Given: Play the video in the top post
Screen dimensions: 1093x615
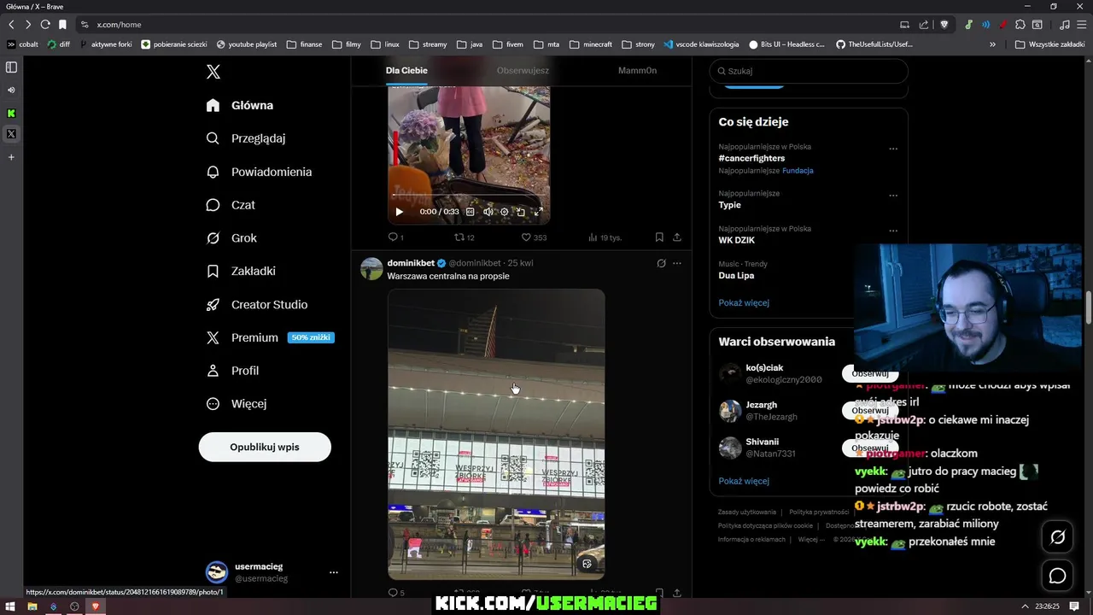Looking at the screenshot, I should click(399, 212).
